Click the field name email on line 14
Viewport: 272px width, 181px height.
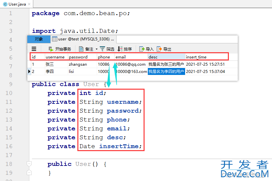tap(117, 128)
